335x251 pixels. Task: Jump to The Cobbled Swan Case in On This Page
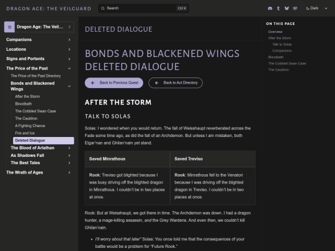(x=287, y=63)
